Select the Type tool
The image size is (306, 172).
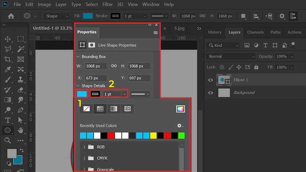point(7,120)
